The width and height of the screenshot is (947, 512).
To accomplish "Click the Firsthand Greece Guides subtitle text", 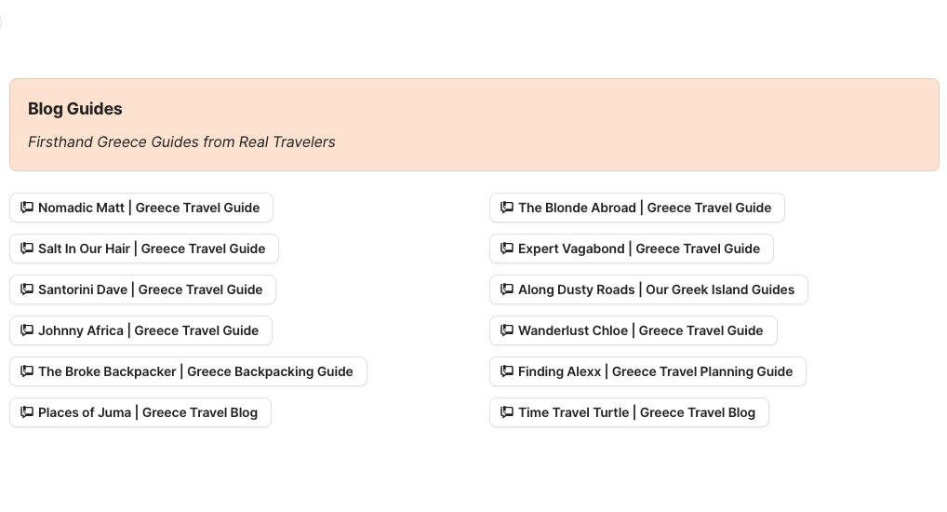I will [x=181, y=142].
